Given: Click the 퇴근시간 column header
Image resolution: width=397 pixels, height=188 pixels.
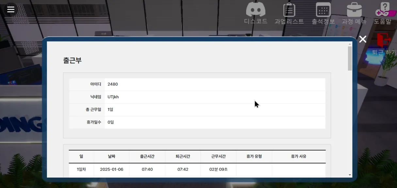Looking at the screenshot, I should click(183, 156).
